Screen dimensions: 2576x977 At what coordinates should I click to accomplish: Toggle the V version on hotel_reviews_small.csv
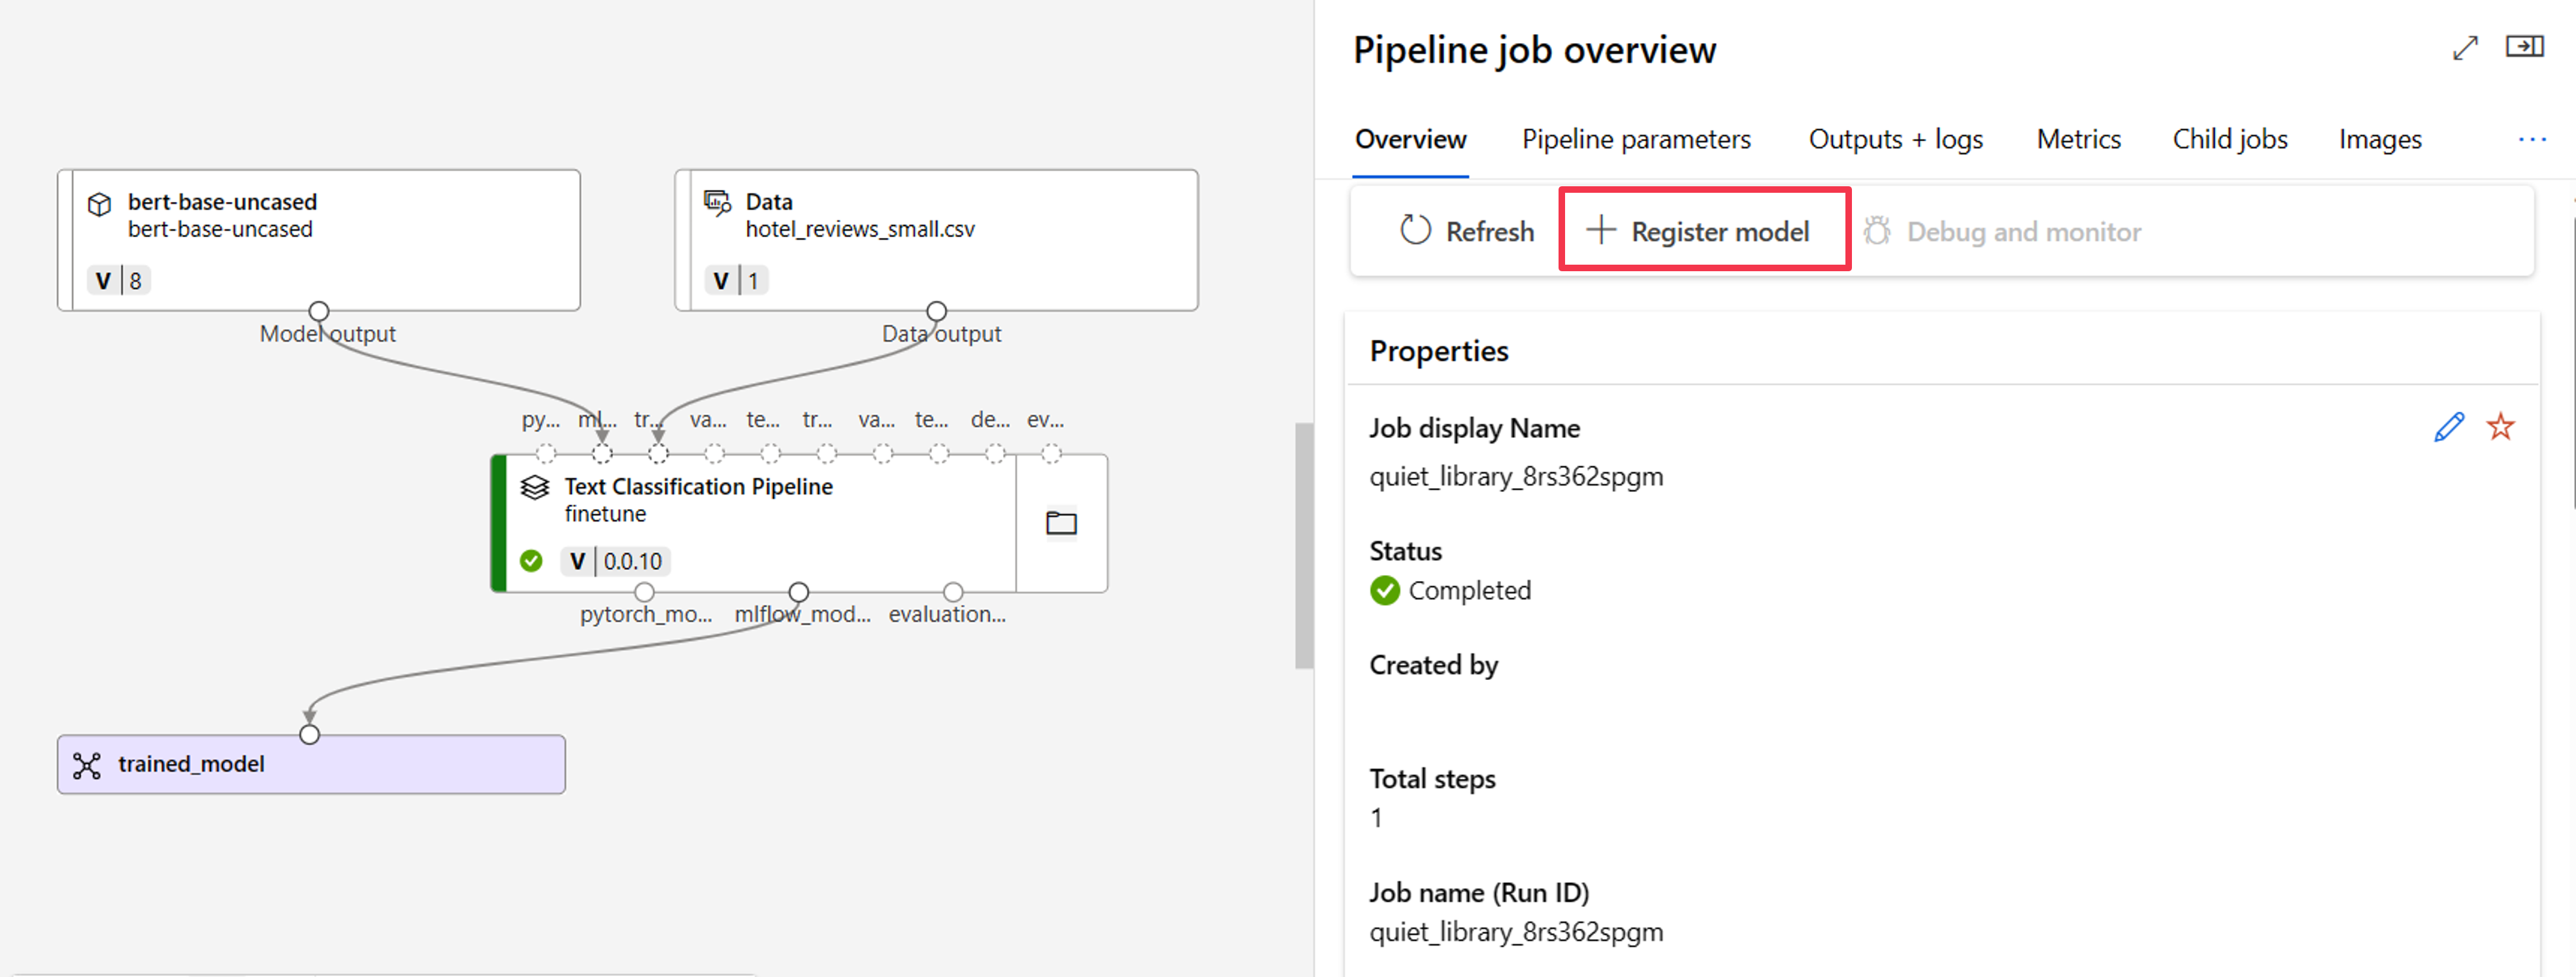click(713, 282)
